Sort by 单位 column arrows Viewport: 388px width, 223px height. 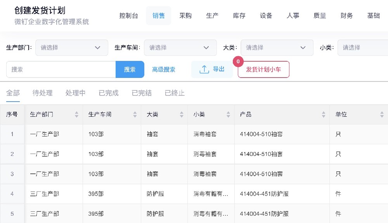[x=382, y=114]
